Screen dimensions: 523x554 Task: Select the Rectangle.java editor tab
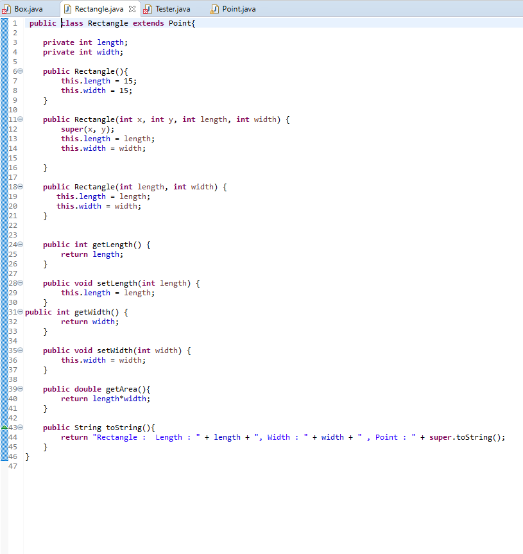(x=99, y=9)
